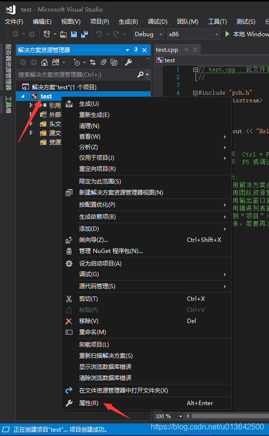This screenshot has height=436, width=269.
Task: Choose 重新扫描解决方案(S)
Action: coord(106,356)
